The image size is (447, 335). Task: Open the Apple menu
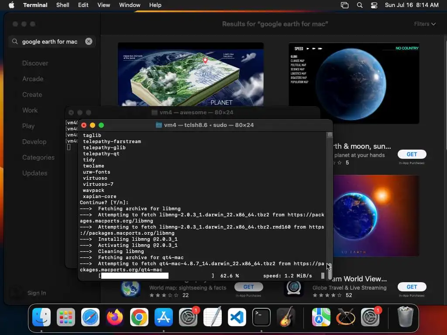tap(11, 5)
